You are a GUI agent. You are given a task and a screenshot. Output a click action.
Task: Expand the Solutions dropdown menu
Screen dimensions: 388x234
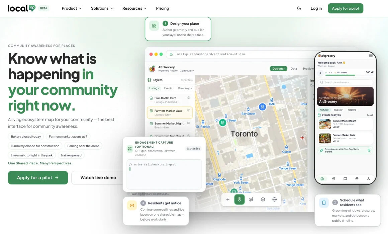[102, 8]
